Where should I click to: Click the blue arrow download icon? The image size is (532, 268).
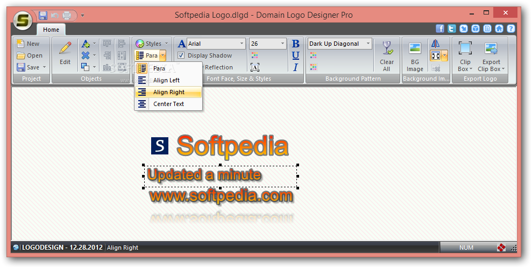point(464,29)
